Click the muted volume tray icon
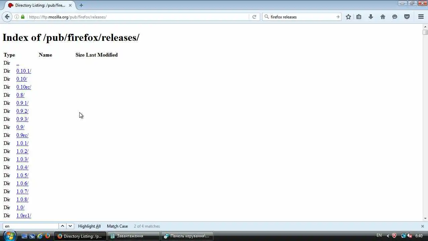 point(409,236)
